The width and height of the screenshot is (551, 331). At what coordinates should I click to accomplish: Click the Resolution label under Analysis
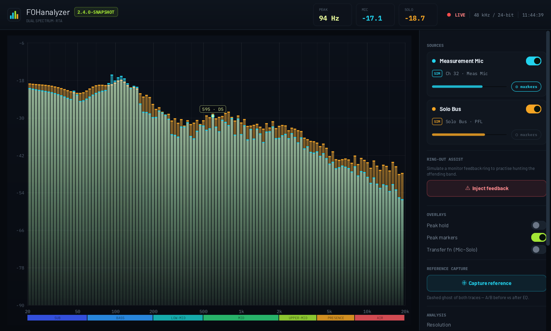coord(439,325)
